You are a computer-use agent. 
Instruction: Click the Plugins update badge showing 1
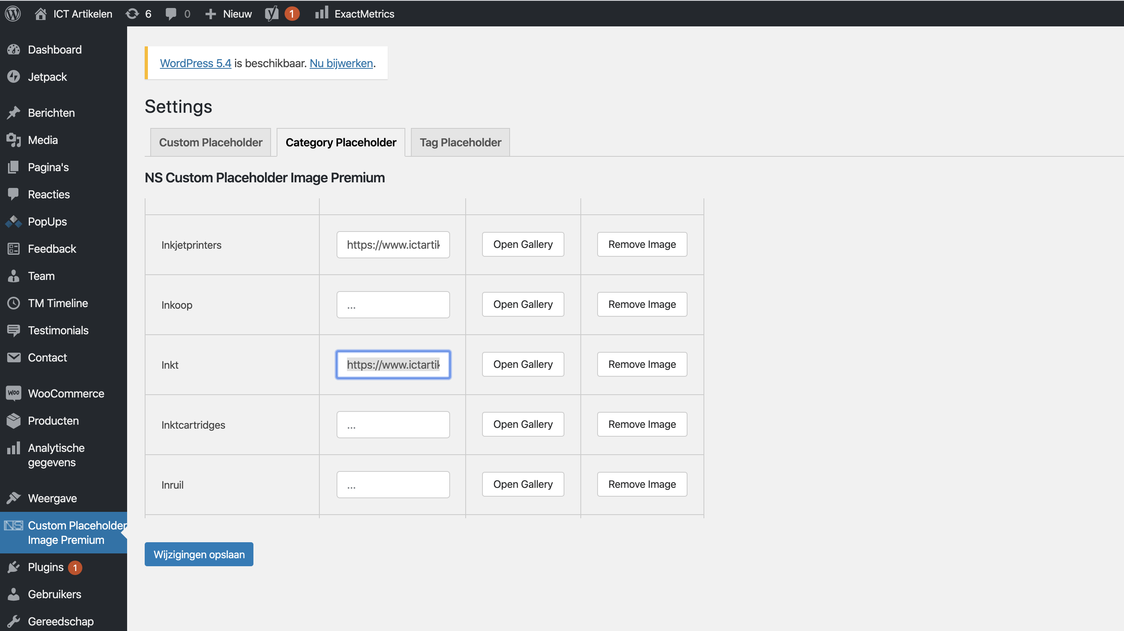pos(75,567)
